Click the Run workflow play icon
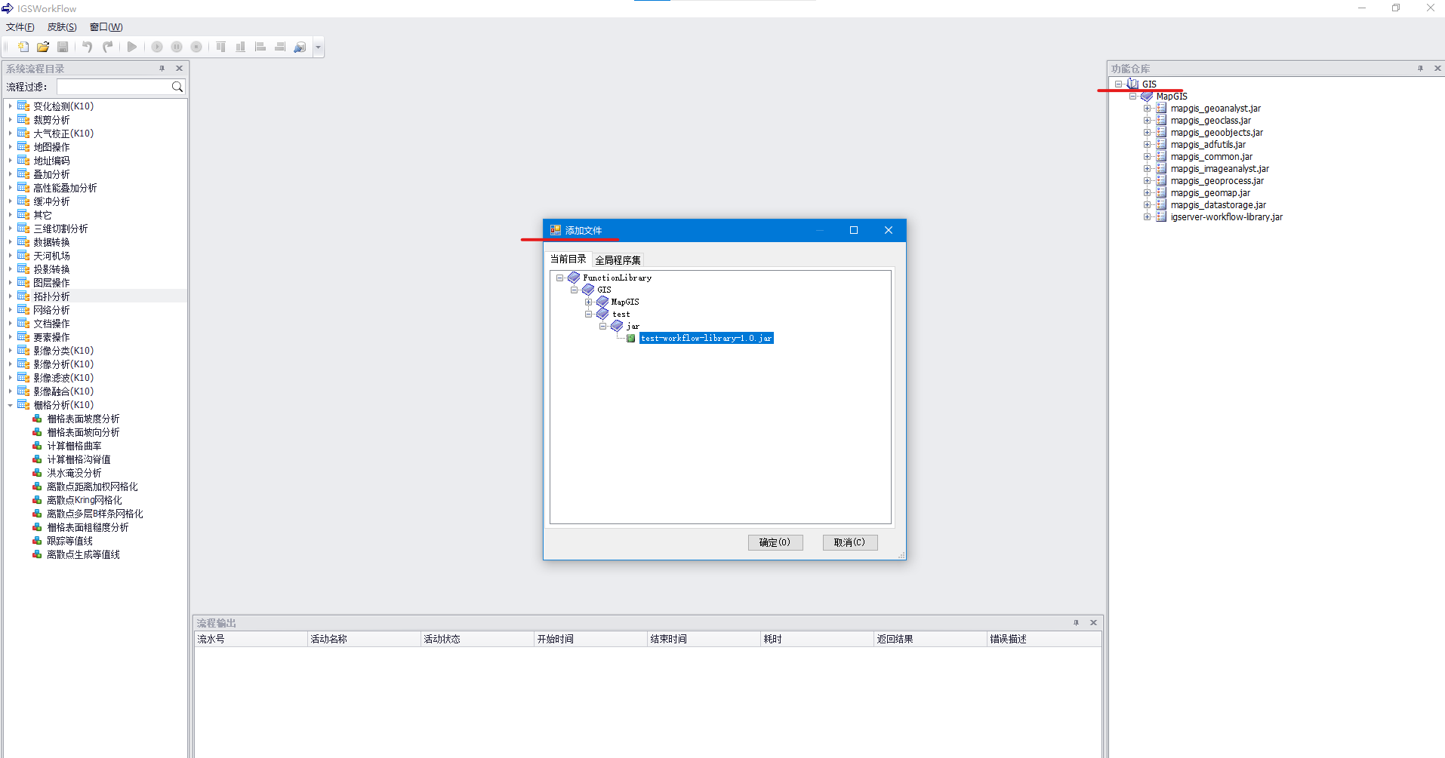The width and height of the screenshot is (1445, 758). 132,47
